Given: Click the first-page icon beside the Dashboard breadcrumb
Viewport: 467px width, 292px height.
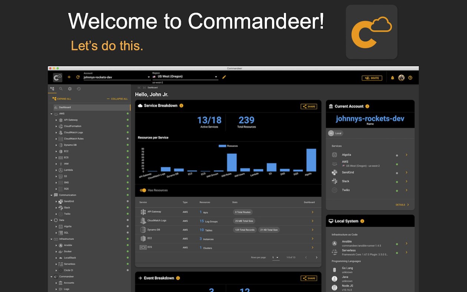Looking at the screenshot, I should coord(139,88).
